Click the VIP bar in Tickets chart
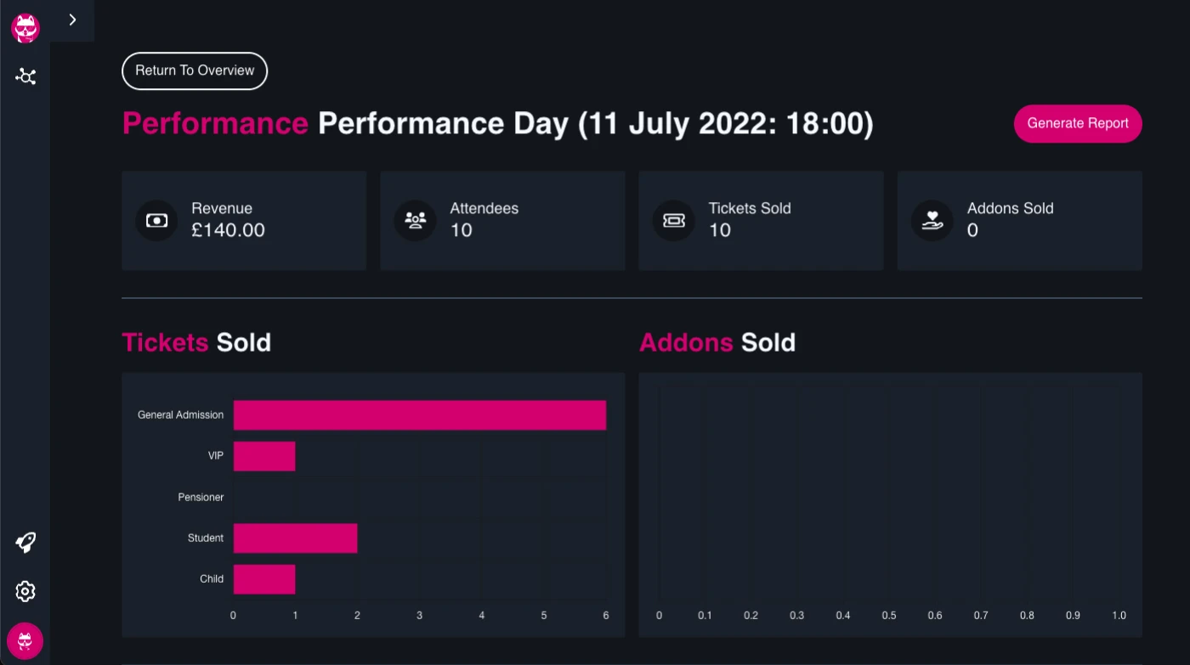This screenshot has width=1190, height=665. point(264,456)
